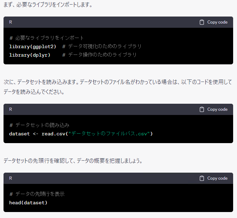
Task: Click comment "# データの先頭行を表示"
Action: pos(37,194)
